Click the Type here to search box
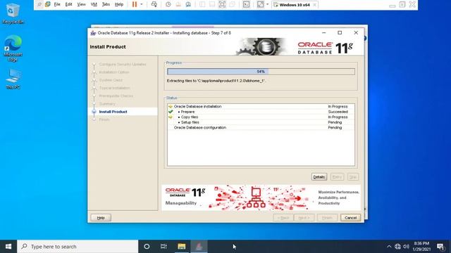The image size is (451, 253). [78, 247]
